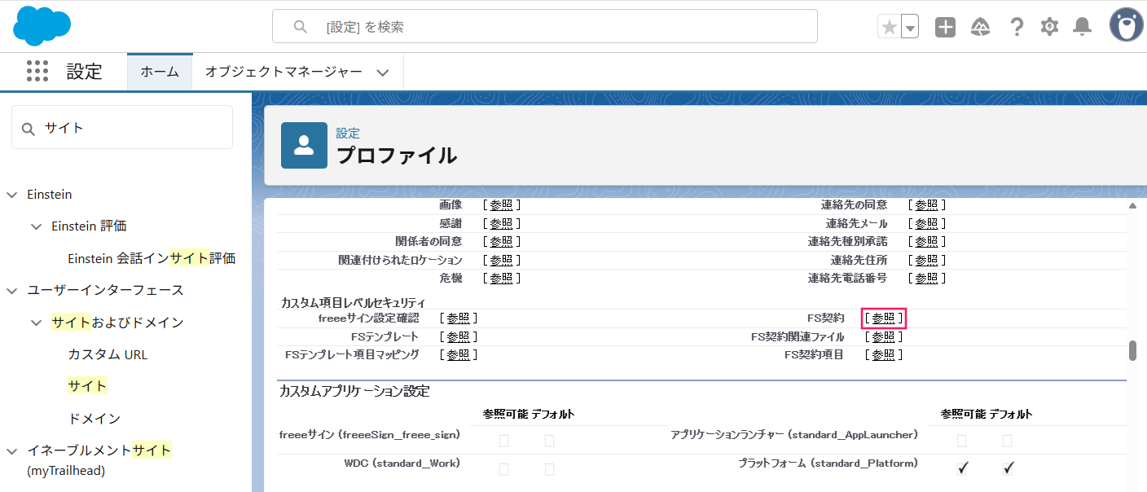1147x492 pixels.
Task: Toggle プラットフォーム デフォルト checkmark
Action: point(1008,468)
